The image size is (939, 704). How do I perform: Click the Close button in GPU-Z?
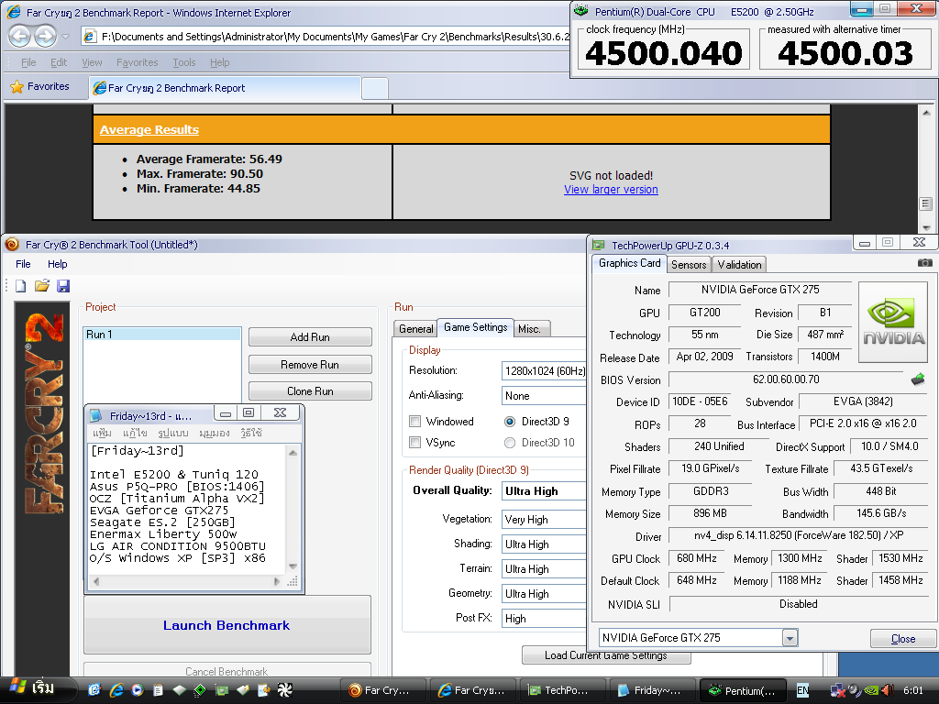pyautogui.click(x=903, y=639)
